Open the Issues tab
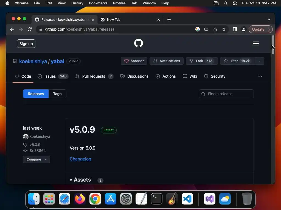 (53, 76)
